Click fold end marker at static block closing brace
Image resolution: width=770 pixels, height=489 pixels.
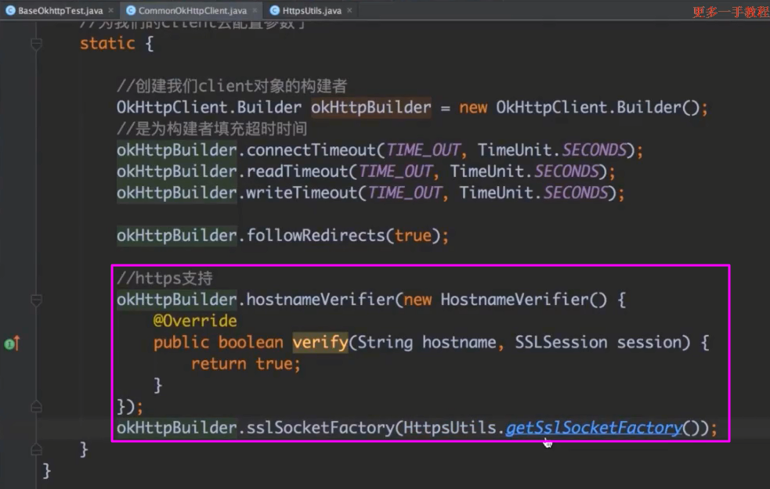click(36, 449)
